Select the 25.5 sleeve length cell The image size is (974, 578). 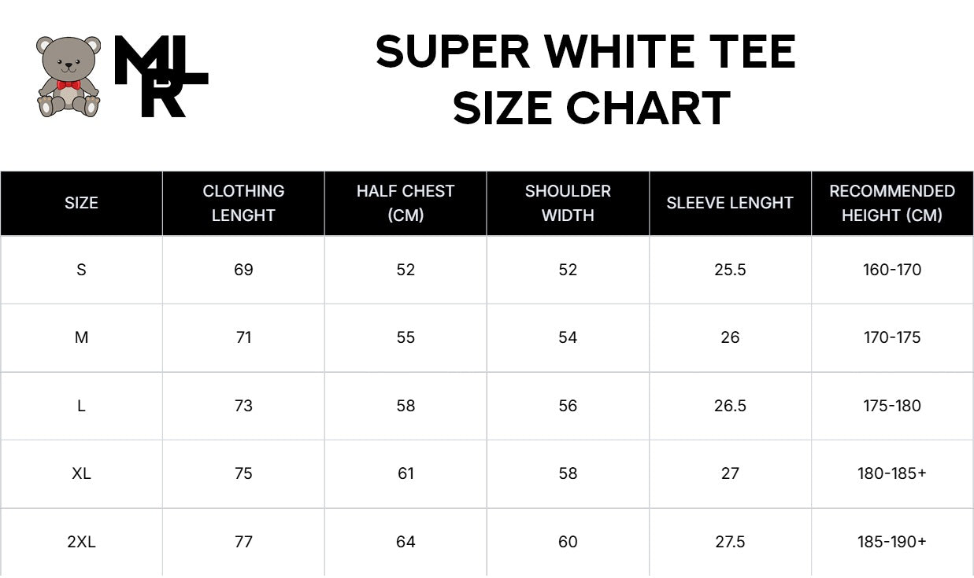[730, 270]
